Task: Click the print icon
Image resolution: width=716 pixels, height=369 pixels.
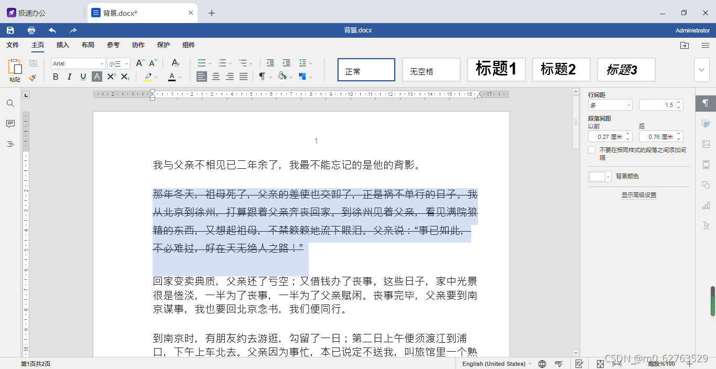Action: coord(31,30)
